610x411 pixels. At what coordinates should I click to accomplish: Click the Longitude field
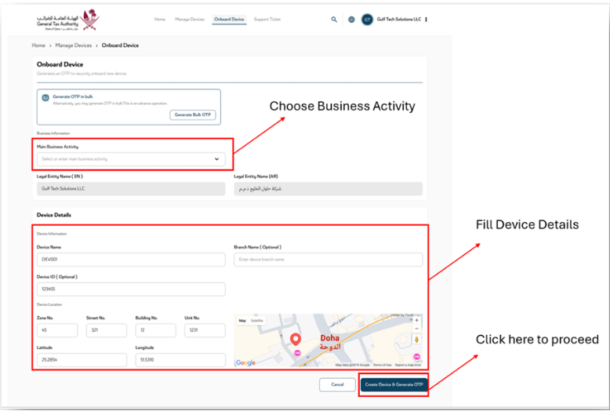point(180,360)
